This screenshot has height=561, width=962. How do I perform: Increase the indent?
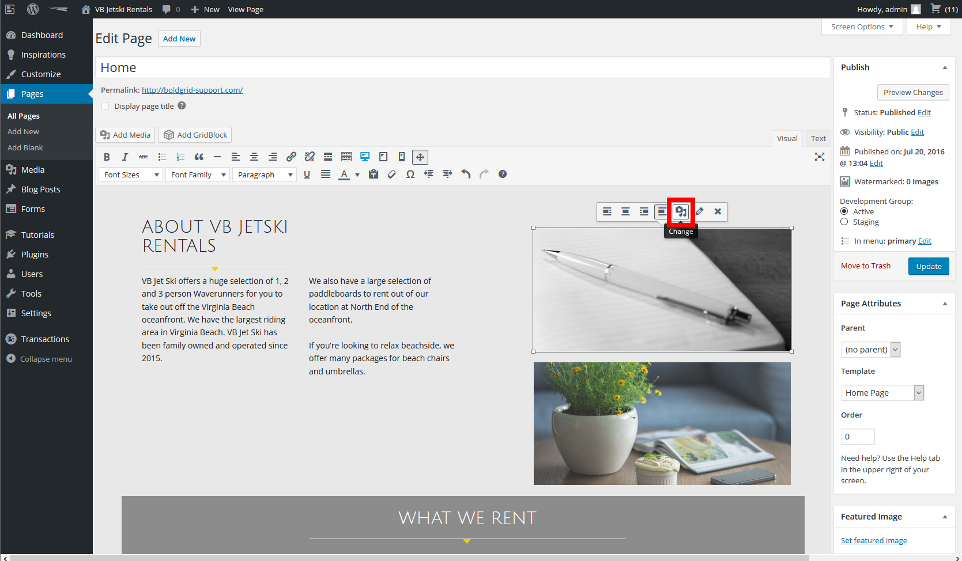(447, 175)
